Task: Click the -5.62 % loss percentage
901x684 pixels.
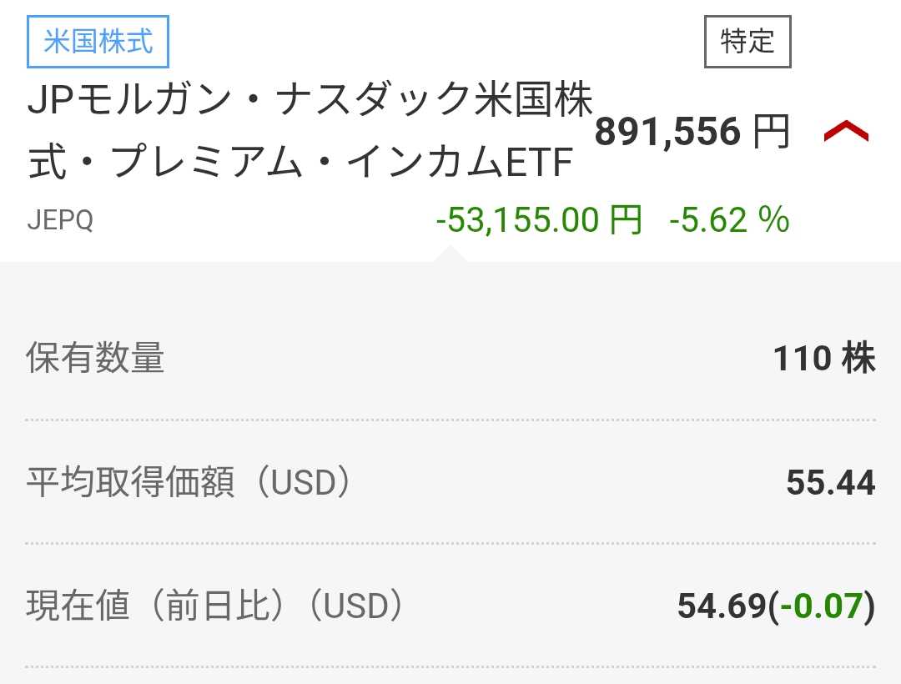Action: coord(729,220)
